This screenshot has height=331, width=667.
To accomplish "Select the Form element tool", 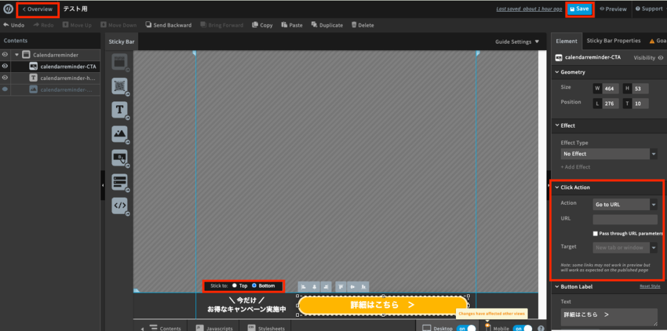I will [x=119, y=181].
